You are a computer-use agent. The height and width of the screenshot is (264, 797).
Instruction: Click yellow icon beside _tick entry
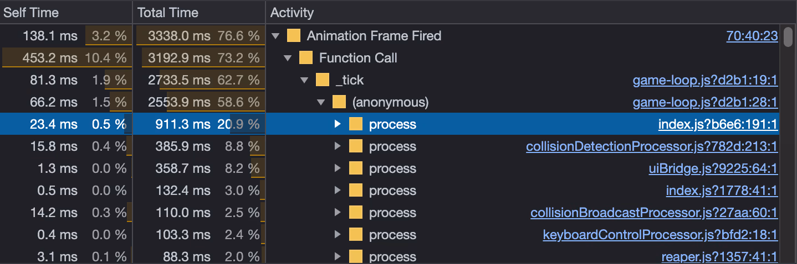coord(322,80)
